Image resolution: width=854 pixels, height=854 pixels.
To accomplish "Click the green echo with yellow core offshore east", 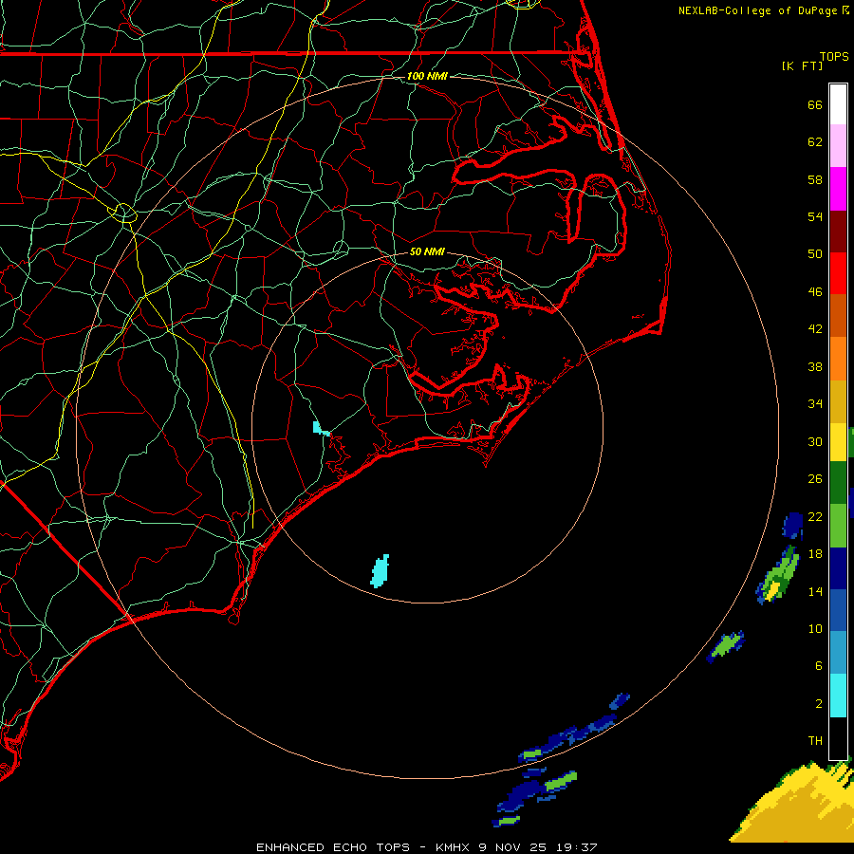I will 776,576.
